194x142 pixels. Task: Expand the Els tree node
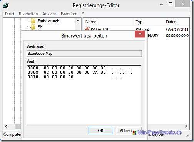point(27,27)
